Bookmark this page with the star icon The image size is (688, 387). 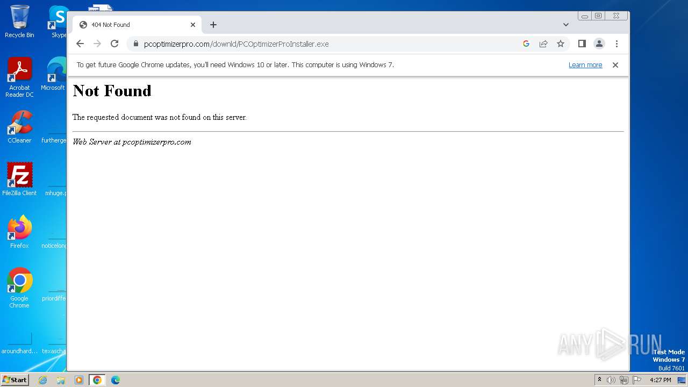561,44
